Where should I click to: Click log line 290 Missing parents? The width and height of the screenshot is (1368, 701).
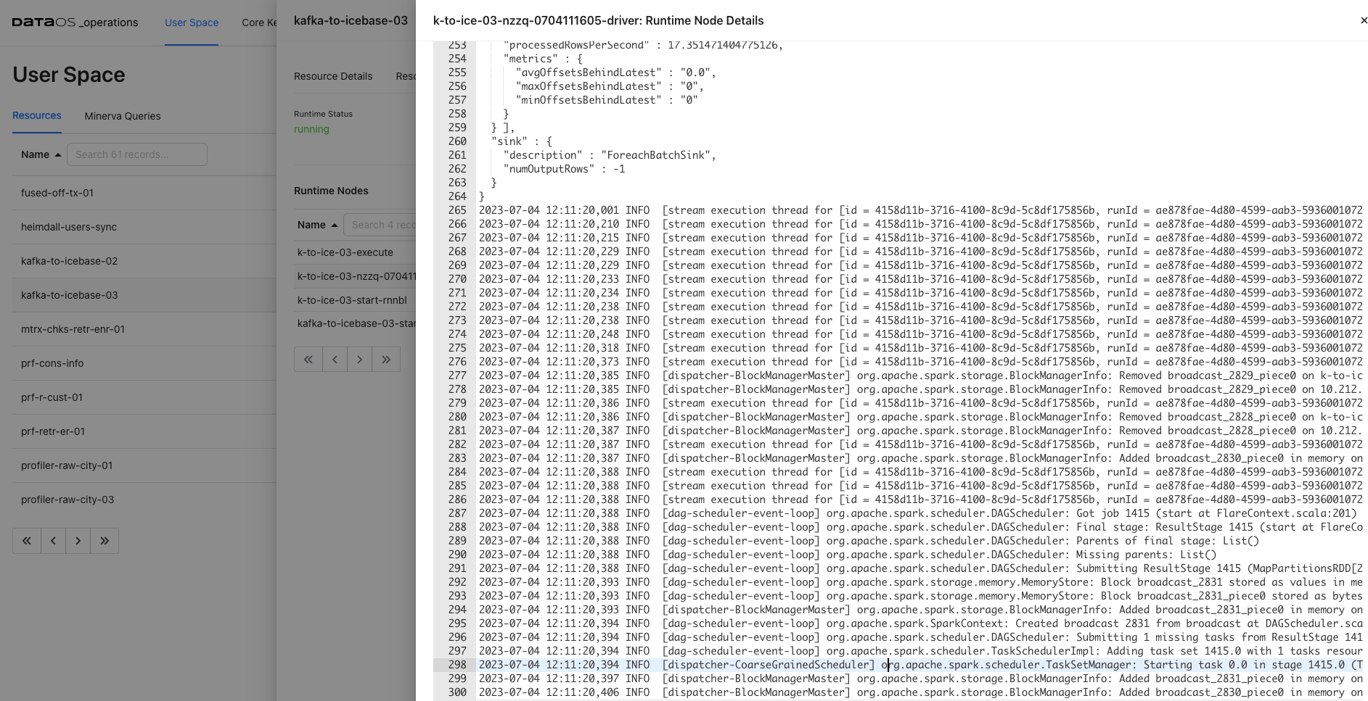pos(847,555)
